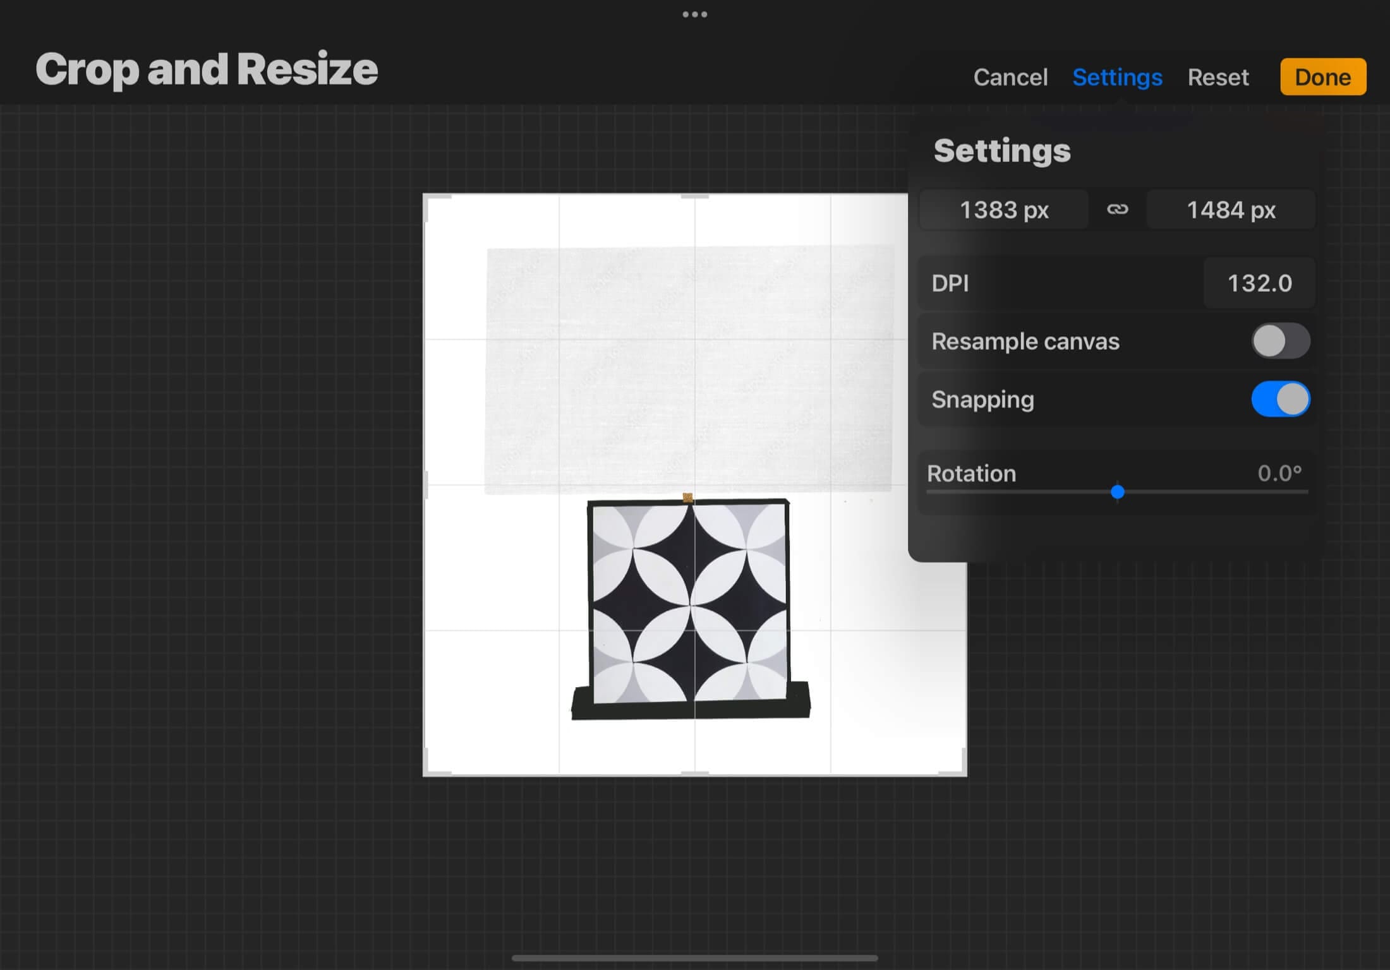
Task: Enable the Resample canvas switch
Action: tap(1280, 341)
